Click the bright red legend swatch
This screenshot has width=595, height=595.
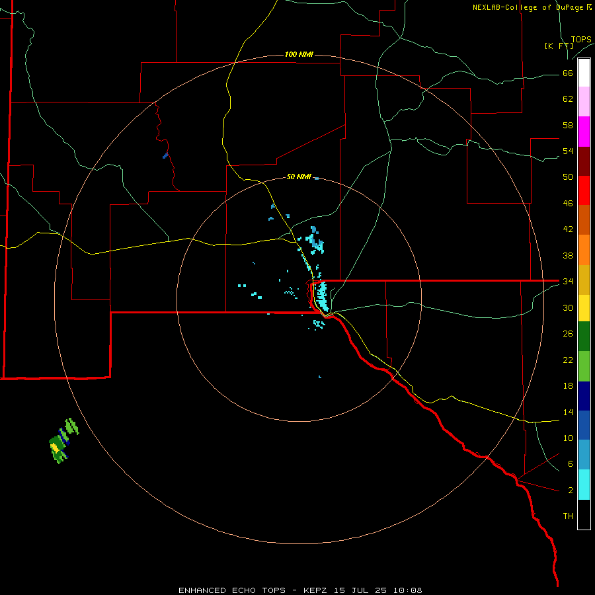(584, 190)
